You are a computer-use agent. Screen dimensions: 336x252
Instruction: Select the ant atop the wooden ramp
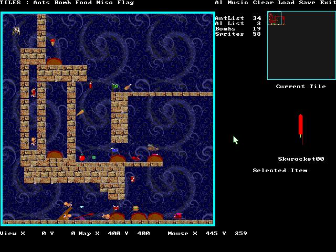(68, 204)
